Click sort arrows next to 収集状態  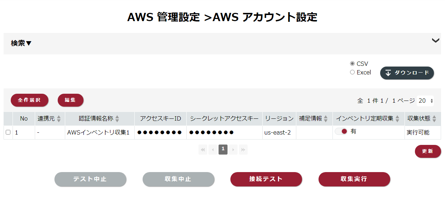coord(434,119)
